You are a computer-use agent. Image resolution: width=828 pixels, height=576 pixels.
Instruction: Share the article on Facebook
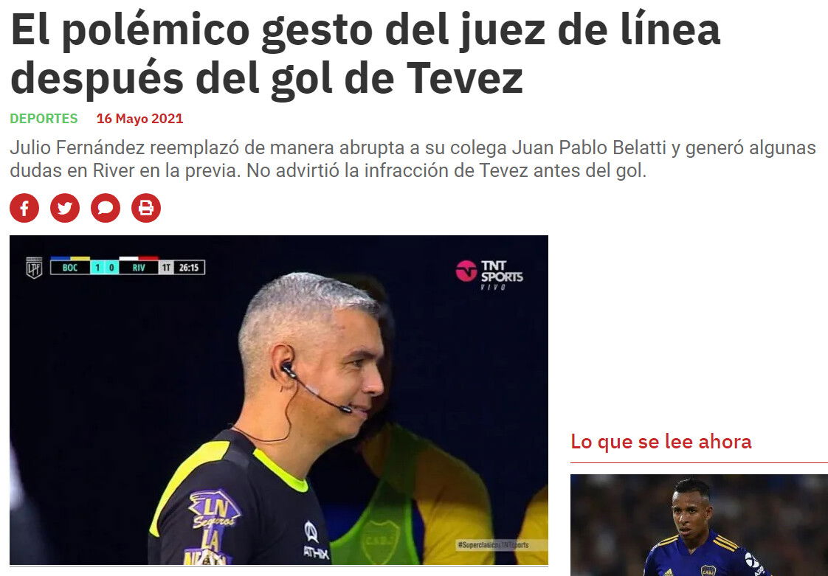[24, 208]
